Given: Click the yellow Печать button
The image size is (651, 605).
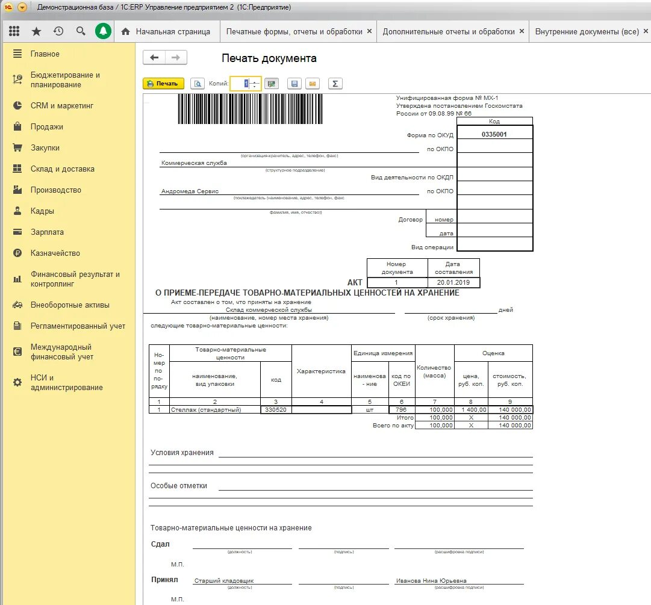Looking at the screenshot, I should [164, 84].
